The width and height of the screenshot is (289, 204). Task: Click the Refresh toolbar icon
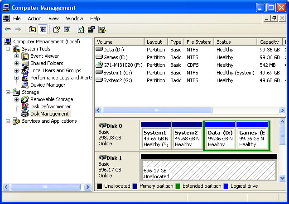pyautogui.click(x=81, y=29)
